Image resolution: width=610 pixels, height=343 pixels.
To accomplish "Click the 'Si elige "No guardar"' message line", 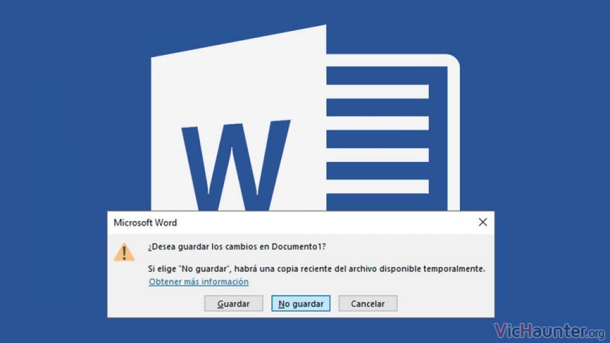I will (316, 269).
